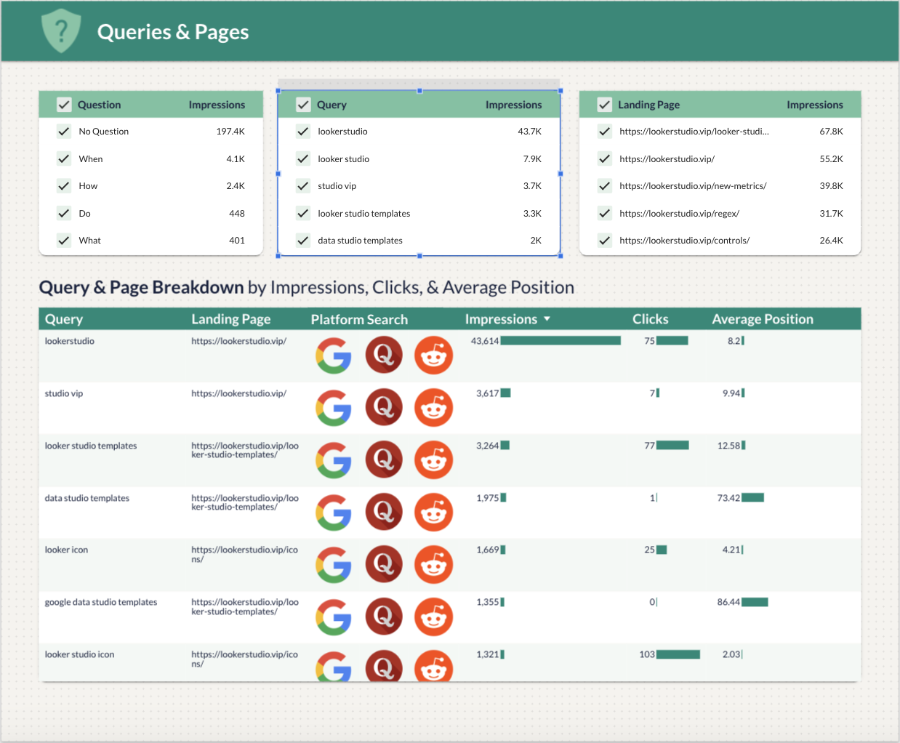Click Google icon in looker icon row
The height and width of the screenshot is (743, 900).
point(334,565)
